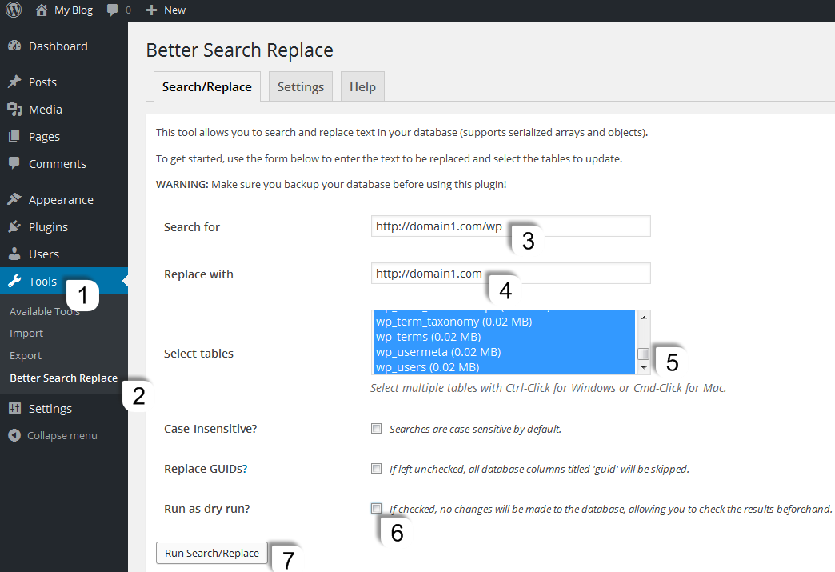This screenshot has height=572, width=835.
Task: Click the Dashboard gauge icon
Action: 14,46
